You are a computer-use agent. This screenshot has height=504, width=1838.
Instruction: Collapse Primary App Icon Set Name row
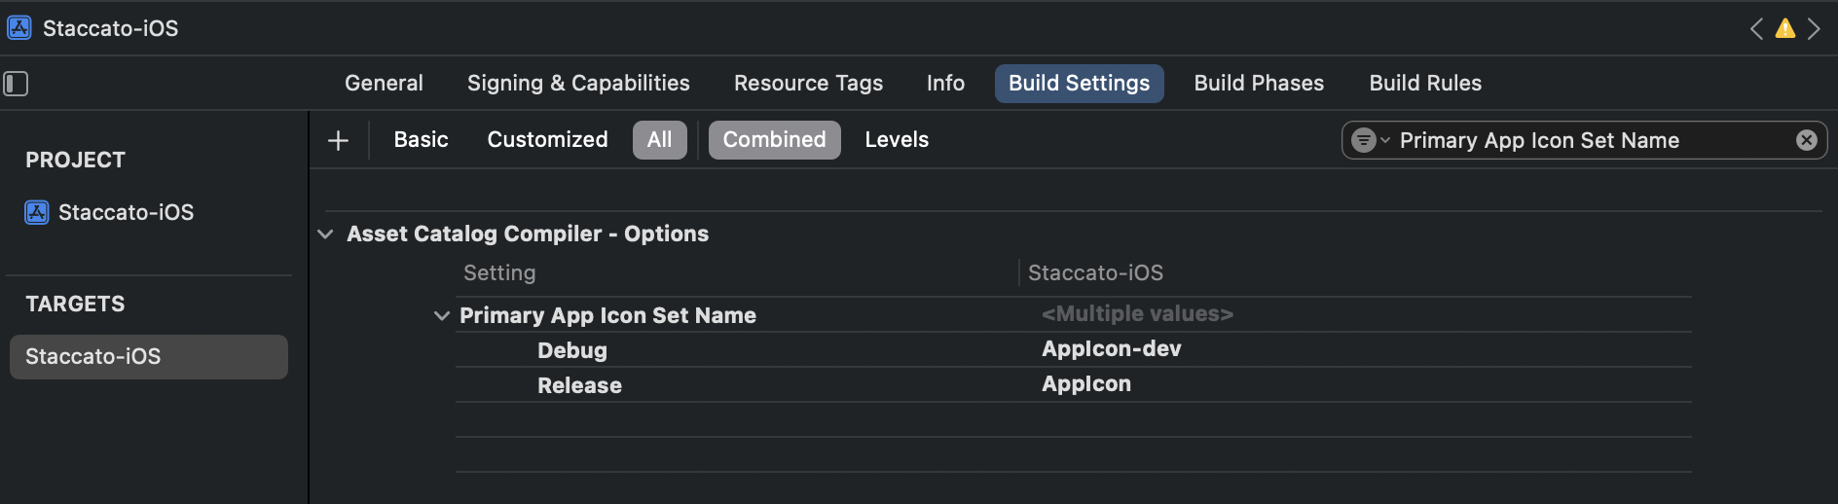pos(442,315)
